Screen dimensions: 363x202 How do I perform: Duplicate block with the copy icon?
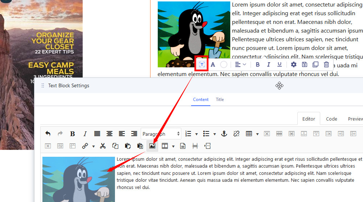tap(315, 64)
